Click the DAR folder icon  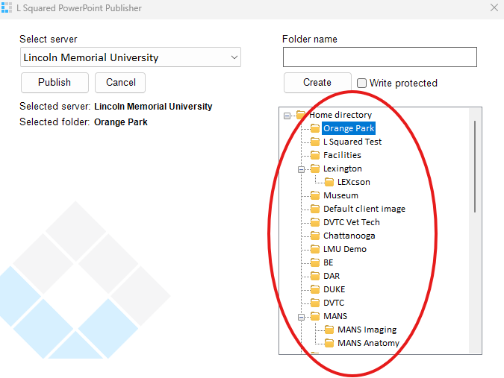click(x=315, y=276)
